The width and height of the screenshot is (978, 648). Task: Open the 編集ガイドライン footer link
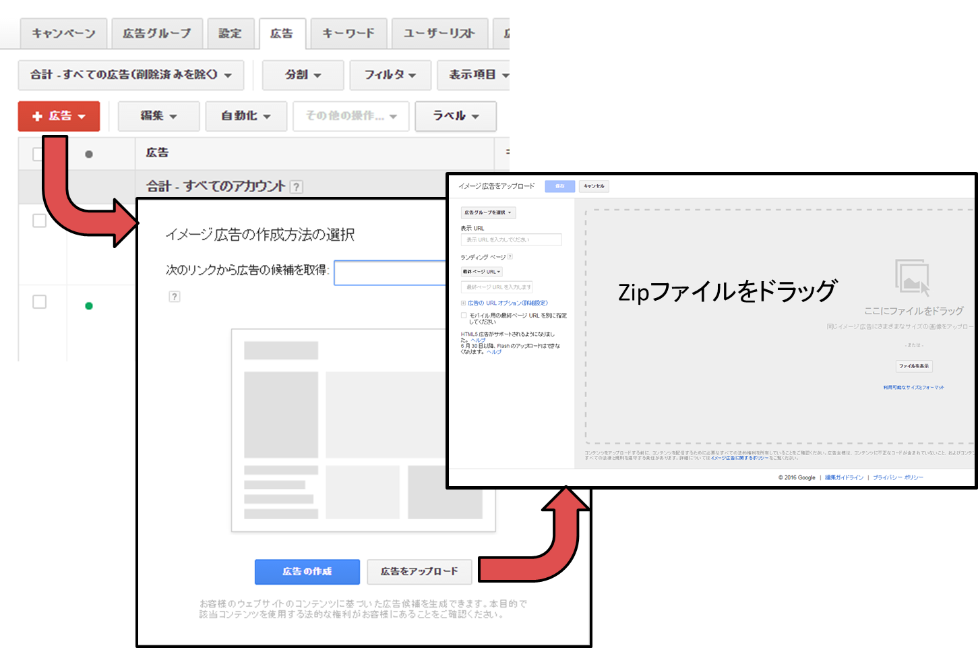click(x=844, y=477)
